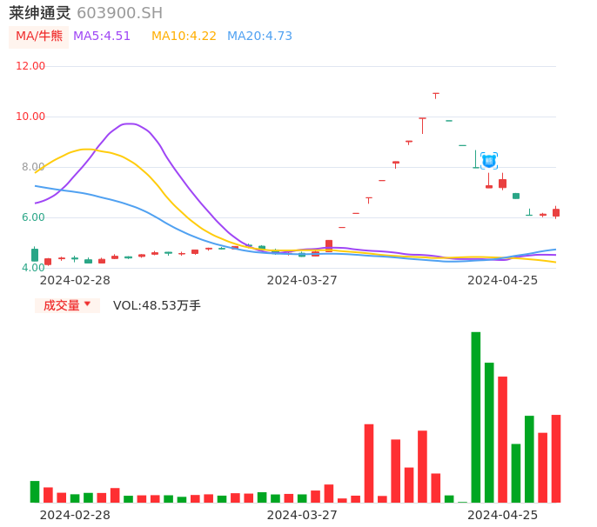Image resolution: width=597 pixels, height=527 pixels.
Task: Click the last red candlestick on the right
Action: click(556, 212)
